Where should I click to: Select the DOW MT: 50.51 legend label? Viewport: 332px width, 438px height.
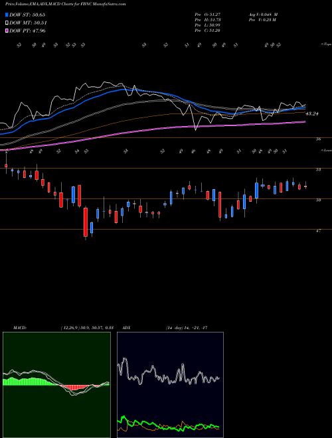(x=28, y=23)
